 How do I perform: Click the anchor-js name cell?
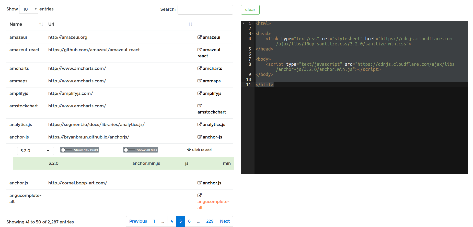pyautogui.click(x=19, y=137)
